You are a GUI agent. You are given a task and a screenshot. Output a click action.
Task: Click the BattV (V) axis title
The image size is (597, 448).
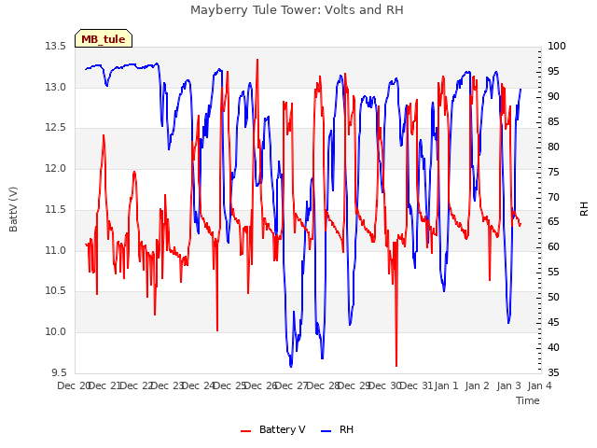point(13,209)
